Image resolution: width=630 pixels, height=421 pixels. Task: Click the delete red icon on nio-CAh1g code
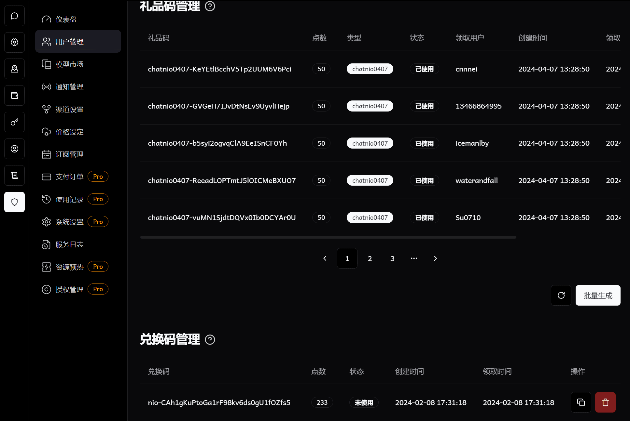tap(606, 402)
